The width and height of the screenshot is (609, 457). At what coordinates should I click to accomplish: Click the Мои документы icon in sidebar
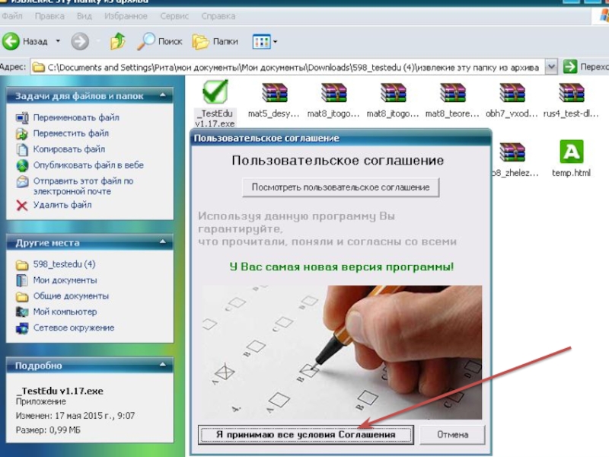click(x=22, y=280)
